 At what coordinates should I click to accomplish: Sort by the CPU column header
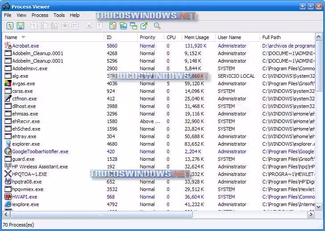tap(173, 37)
